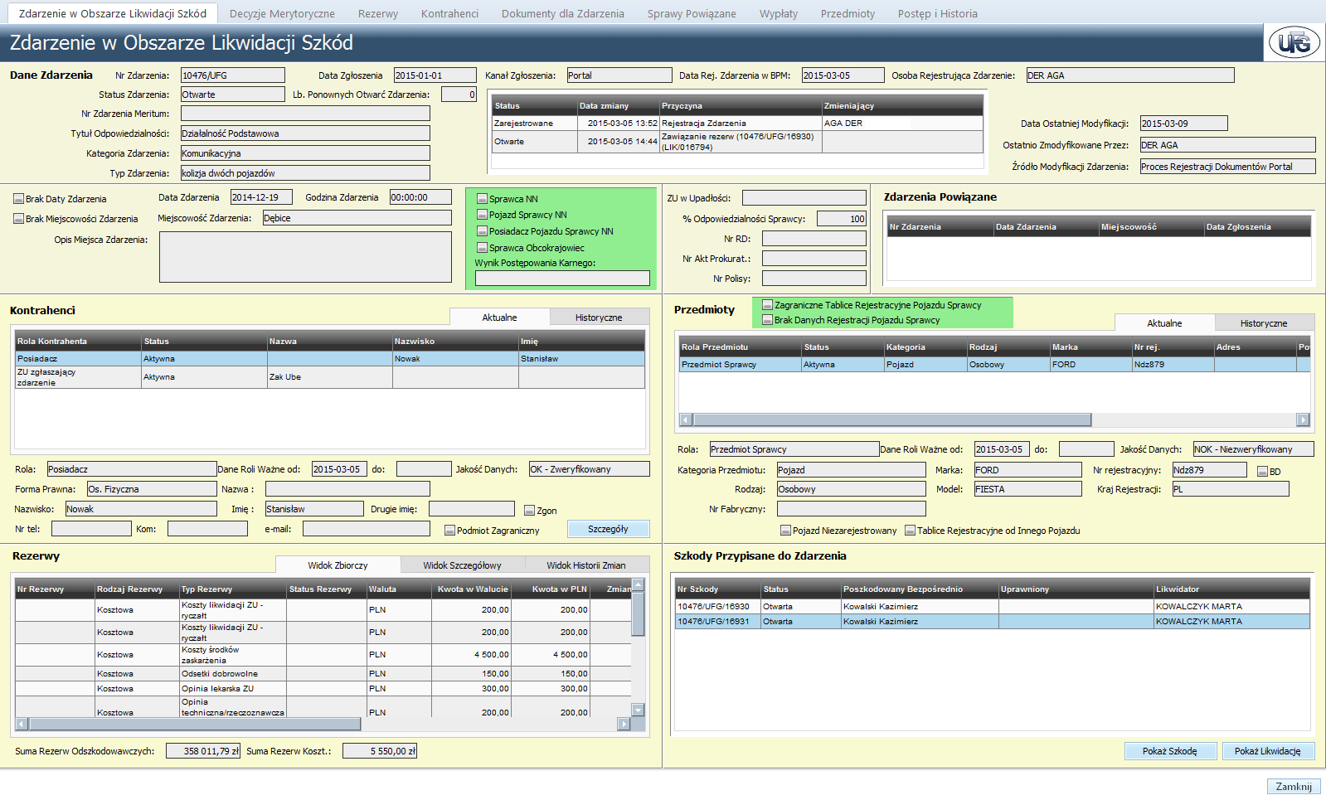The width and height of the screenshot is (1326, 800).
Task: Sort damages table by Likwidator header
Action: pyautogui.click(x=1232, y=589)
